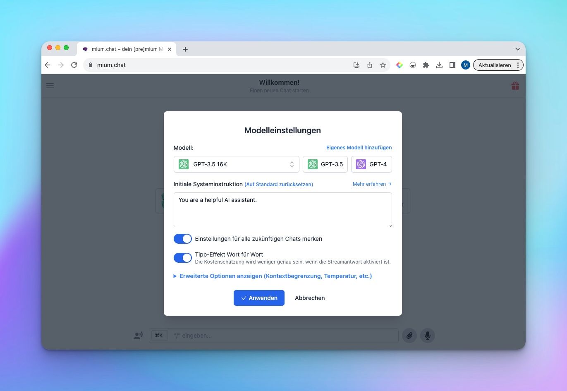Open the tab search chevron
Image resolution: width=567 pixels, height=391 pixels.
pyautogui.click(x=517, y=49)
